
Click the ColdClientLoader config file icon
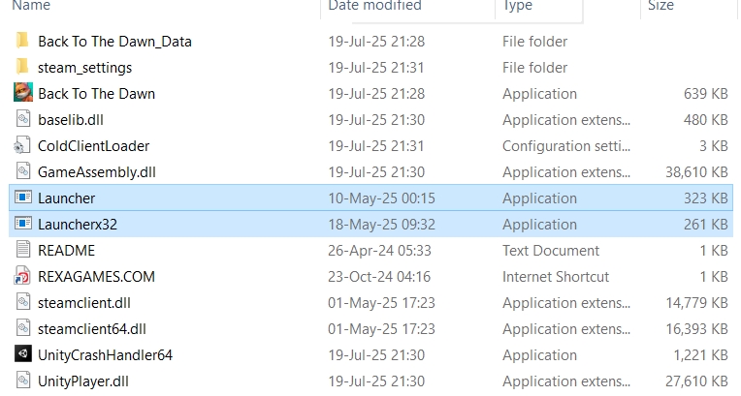(x=22, y=146)
